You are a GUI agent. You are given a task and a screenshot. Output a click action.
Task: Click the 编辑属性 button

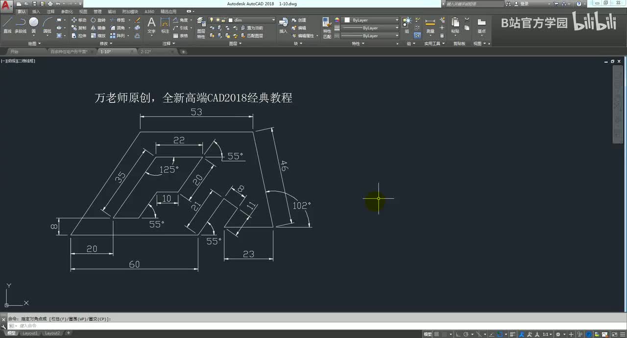click(303, 36)
